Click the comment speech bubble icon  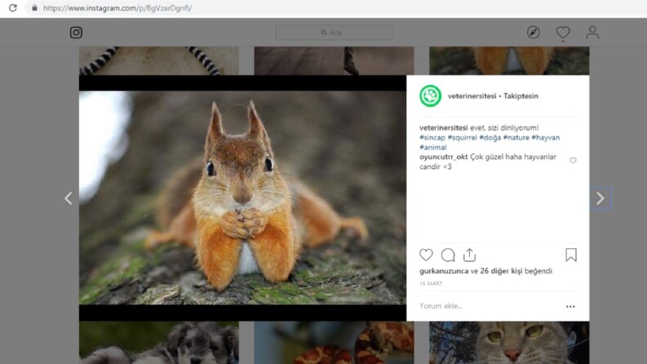coord(448,255)
